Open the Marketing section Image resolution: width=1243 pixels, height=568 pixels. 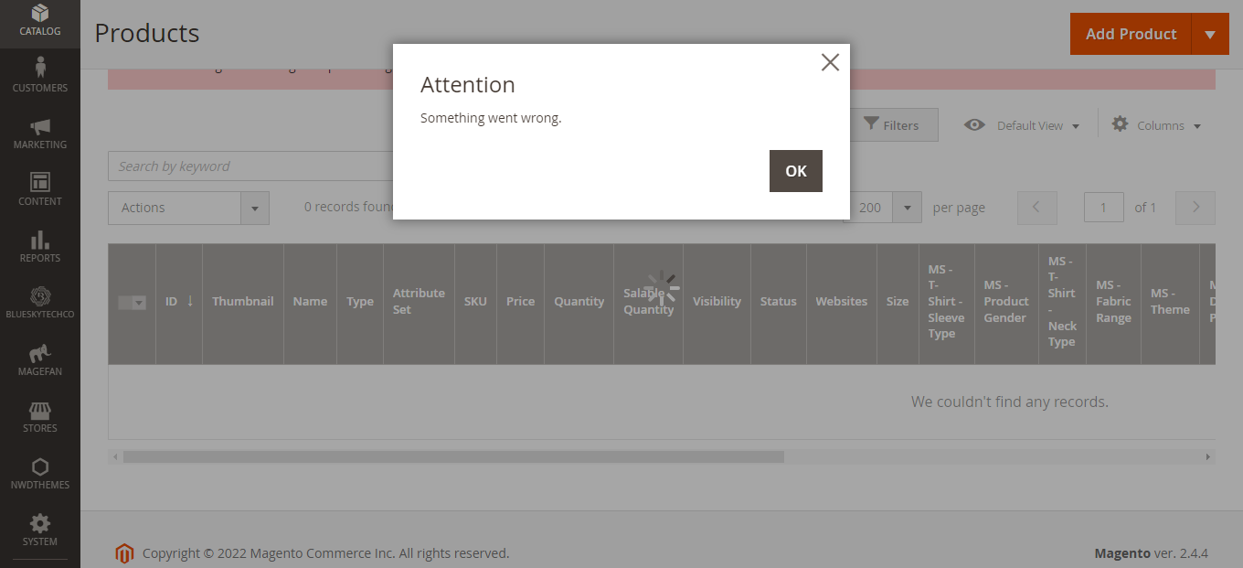40,130
